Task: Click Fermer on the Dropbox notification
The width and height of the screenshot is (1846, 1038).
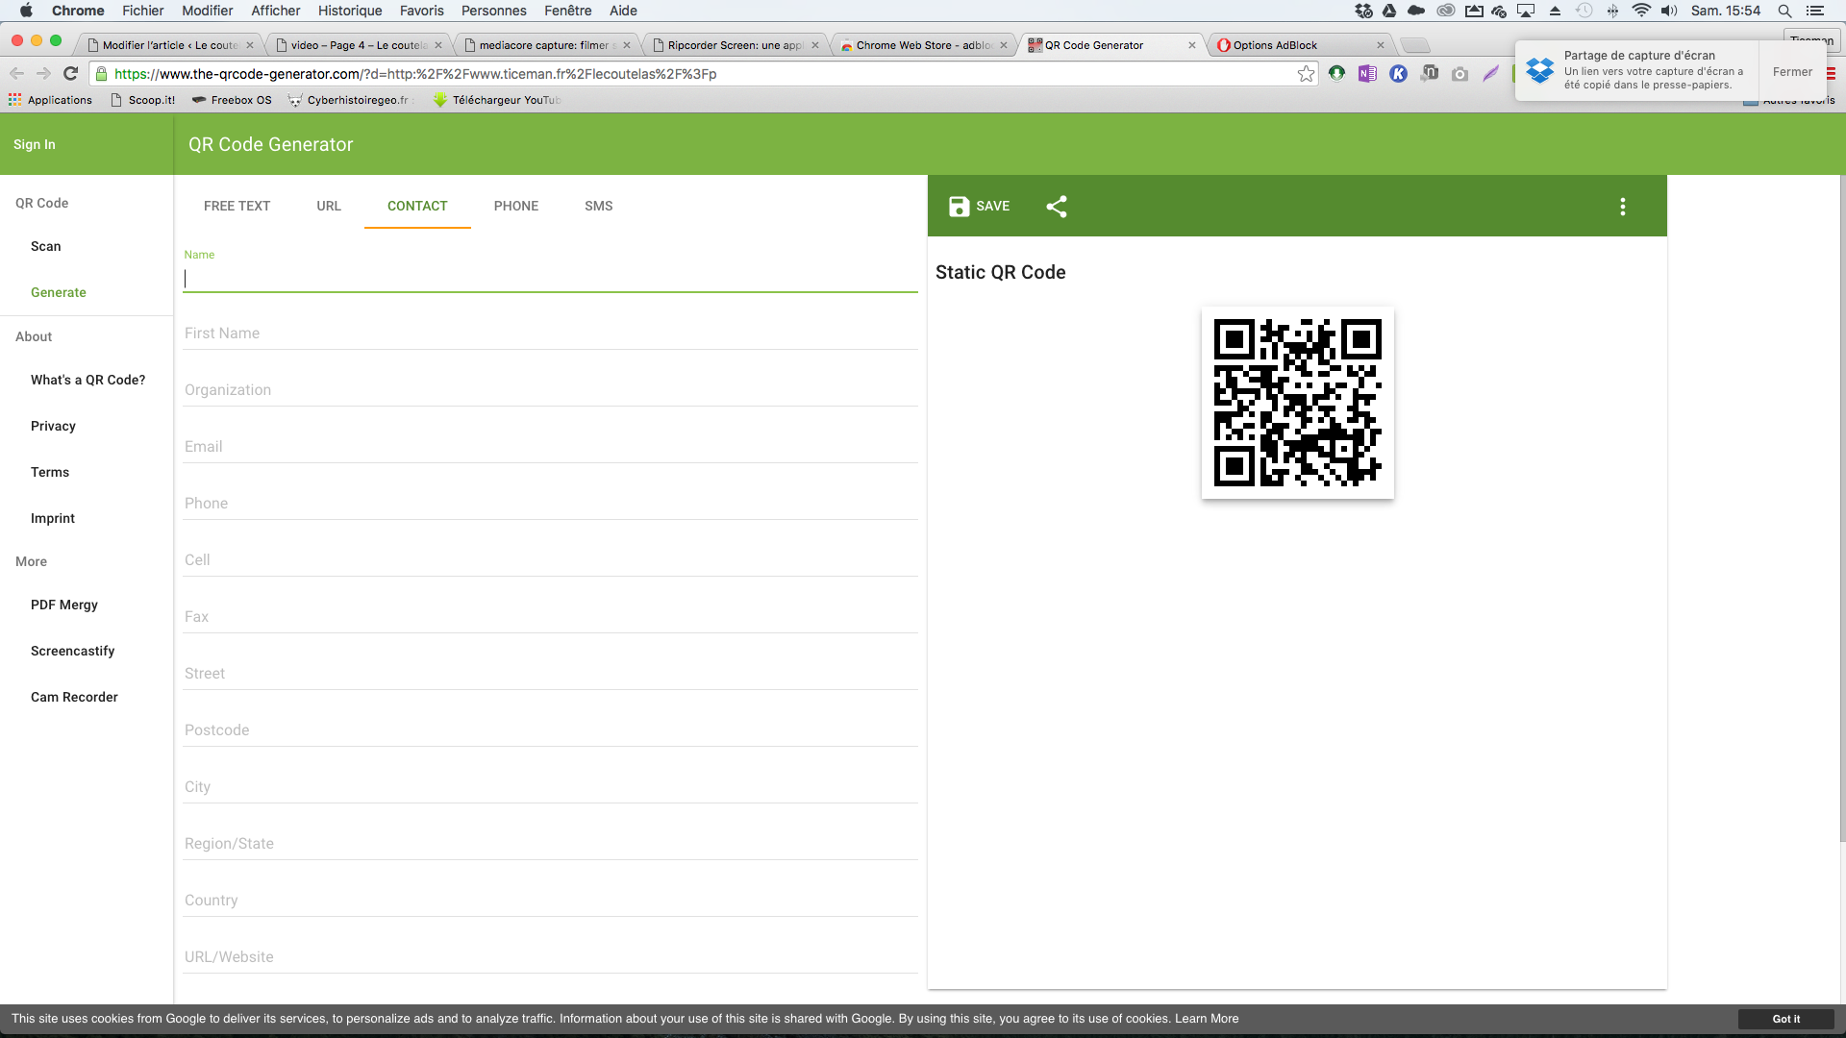Action: tap(1792, 72)
